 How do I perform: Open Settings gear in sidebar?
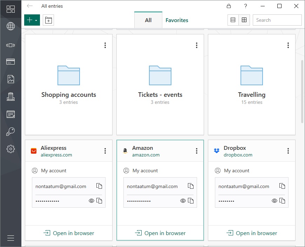coord(11,149)
